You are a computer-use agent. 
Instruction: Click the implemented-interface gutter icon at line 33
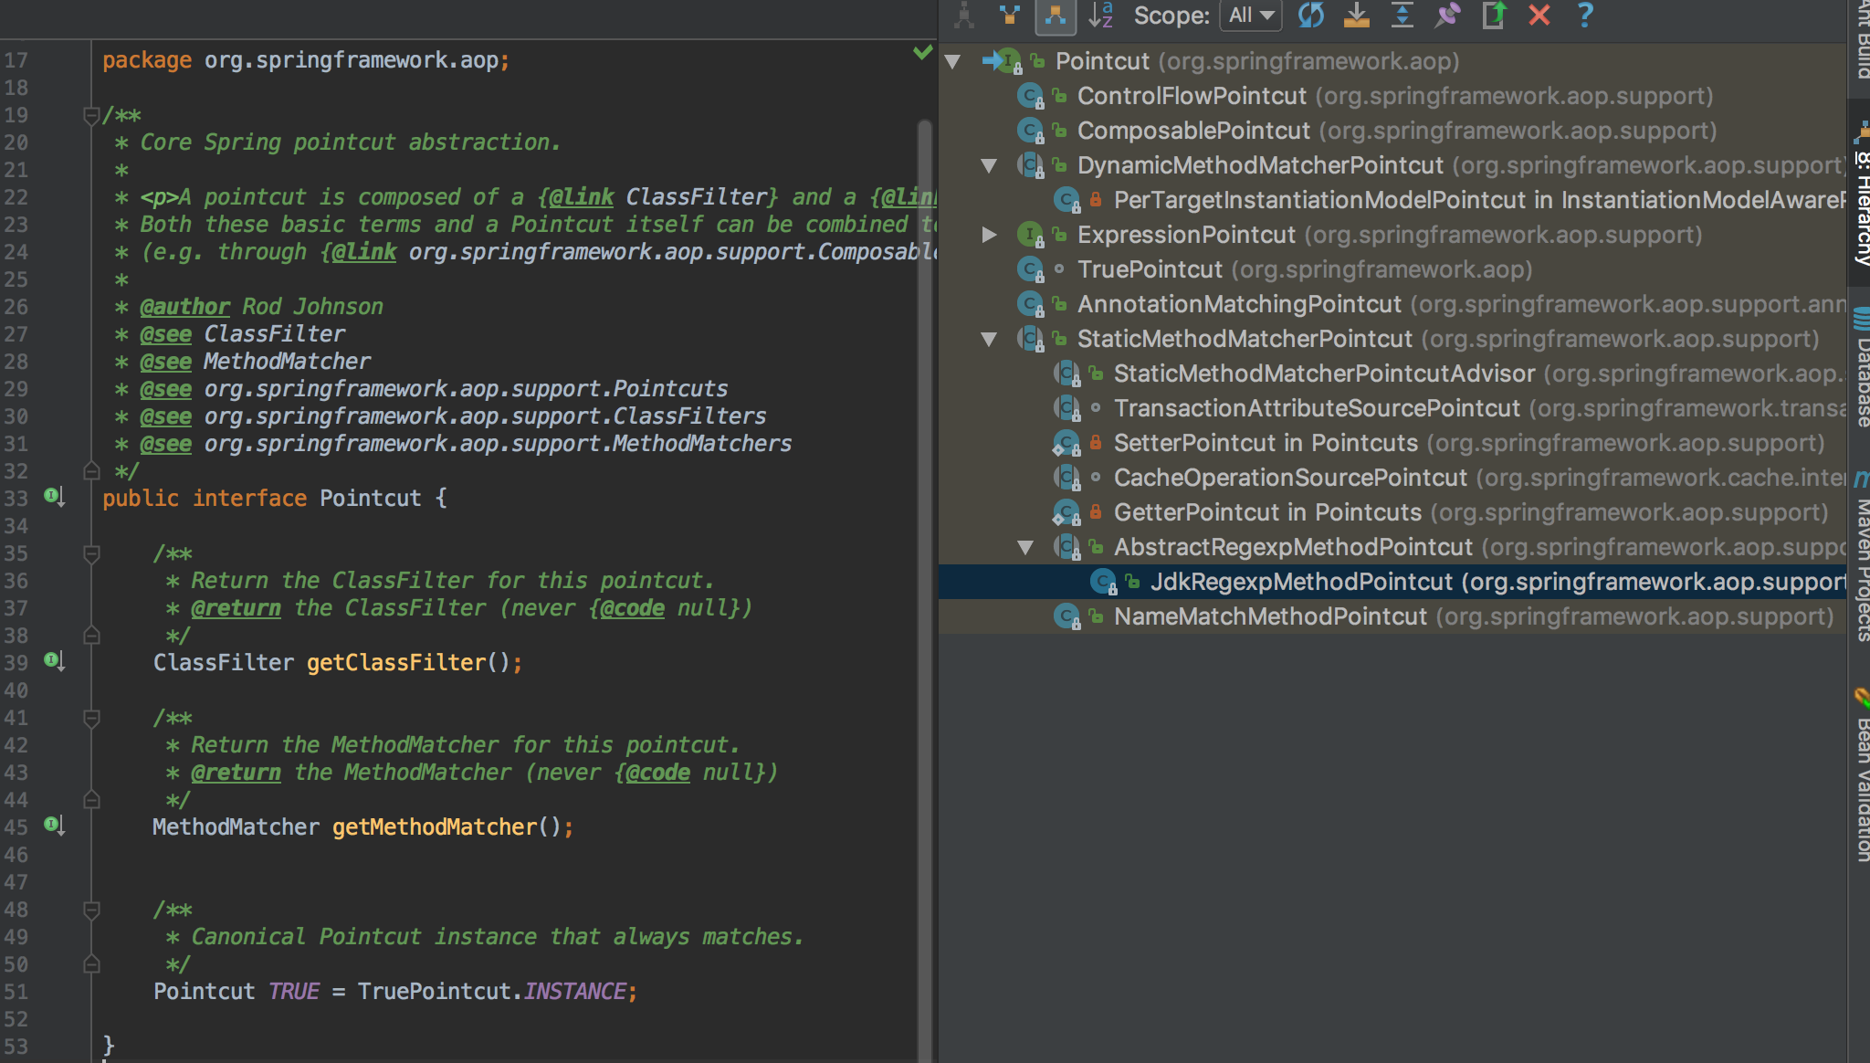coord(54,497)
